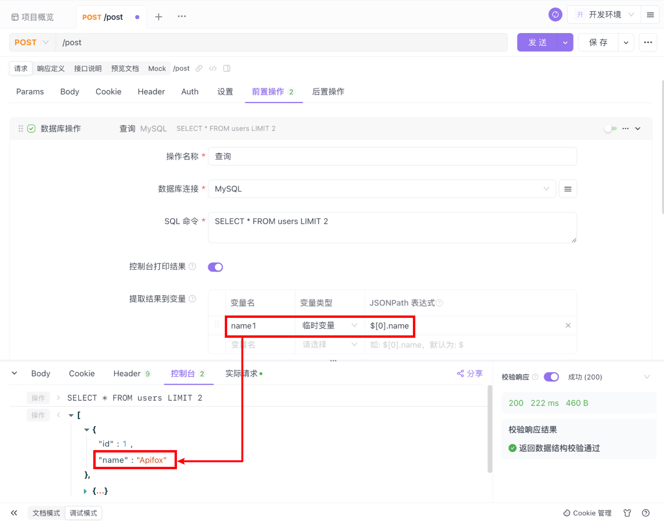Image resolution: width=664 pixels, height=521 pixels.
Task: Click the purple refresh sync icon
Action: click(555, 15)
